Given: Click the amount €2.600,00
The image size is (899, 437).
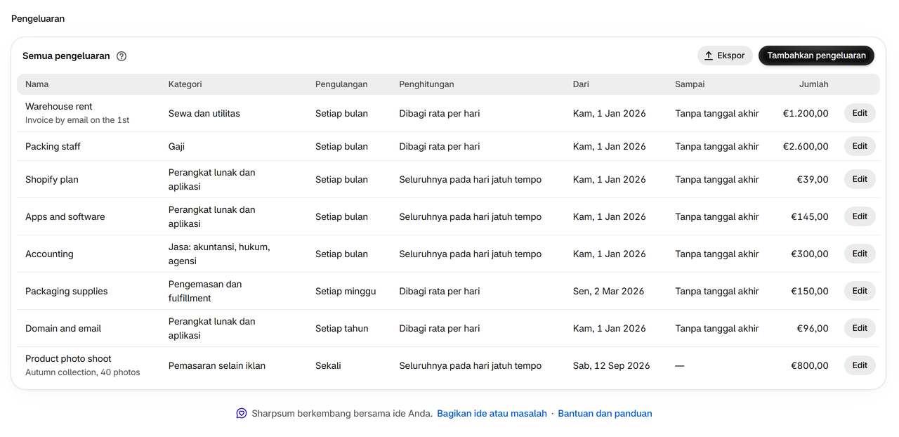Looking at the screenshot, I should (x=806, y=147).
